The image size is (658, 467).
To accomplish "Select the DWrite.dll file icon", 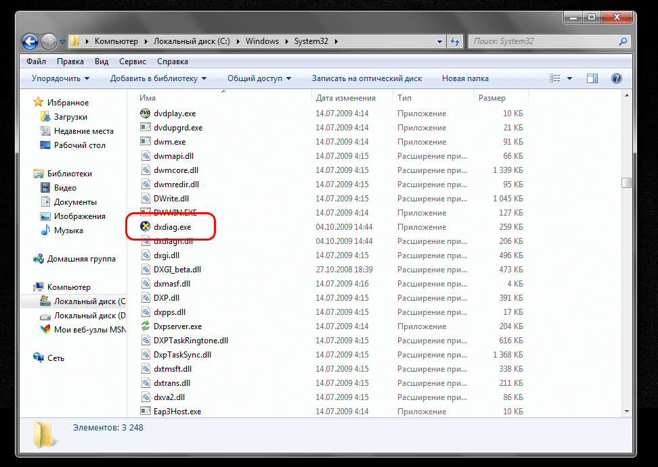I will coord(145,199).
